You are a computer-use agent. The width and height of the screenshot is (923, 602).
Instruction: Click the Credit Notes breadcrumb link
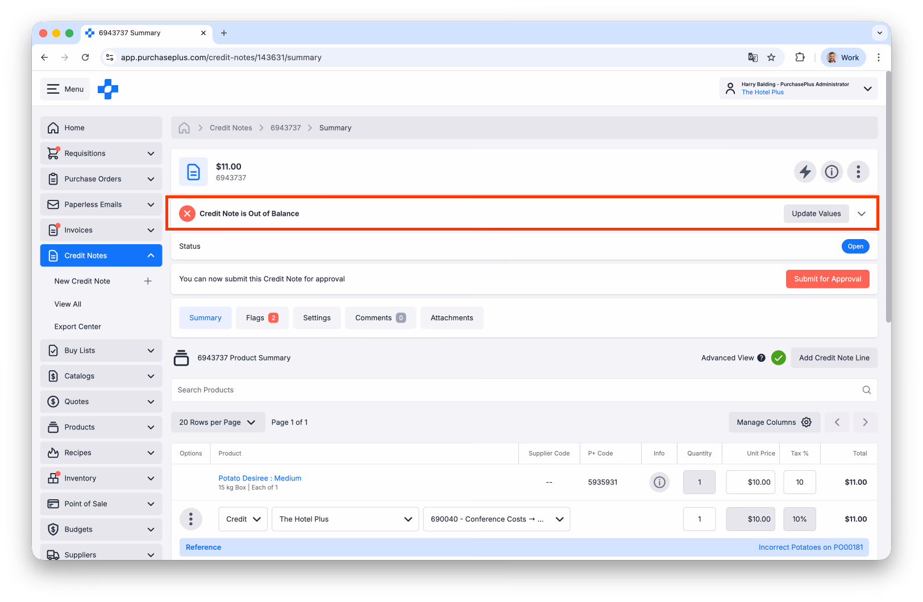(231, 128)
